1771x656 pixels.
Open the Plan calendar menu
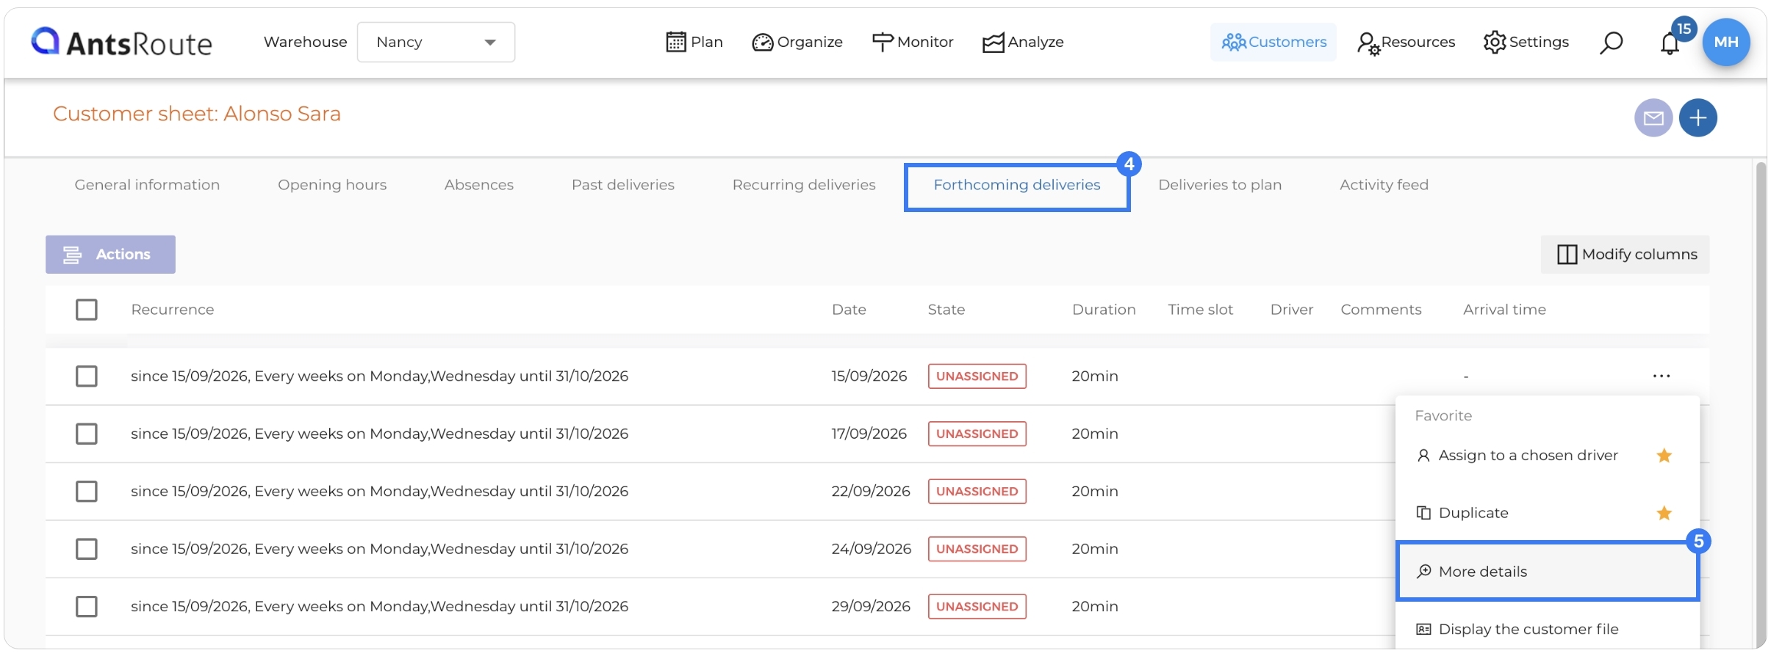[x=694, y=42]
